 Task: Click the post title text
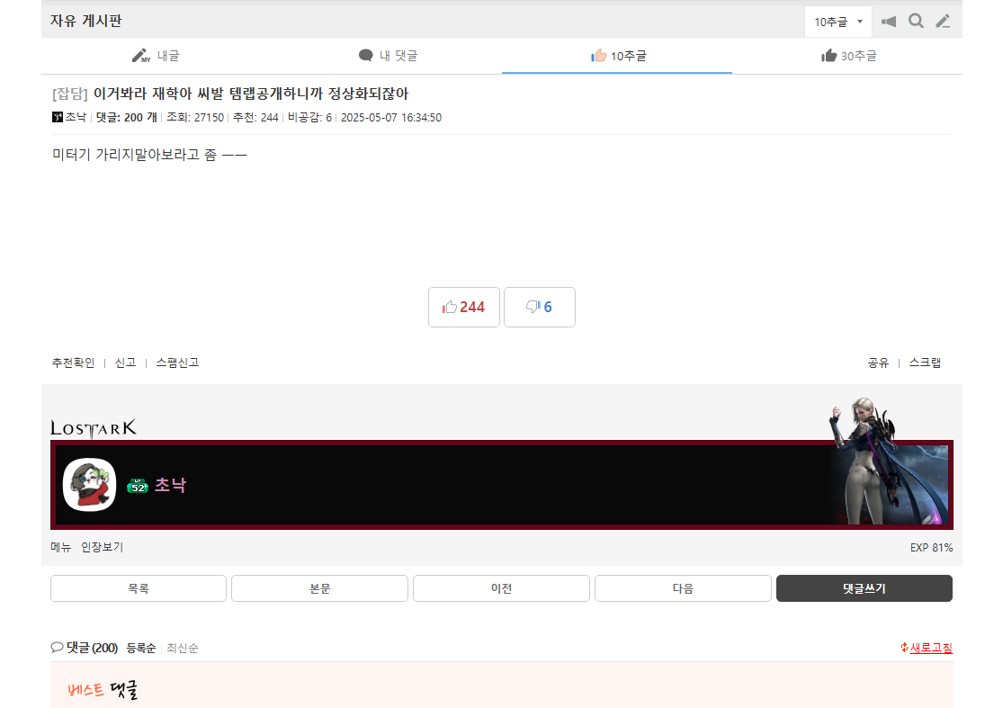click(x=251, y=94)
